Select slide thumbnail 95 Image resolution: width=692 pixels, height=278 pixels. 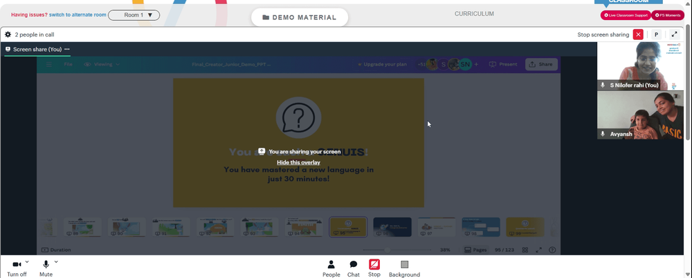pos(348,227)
